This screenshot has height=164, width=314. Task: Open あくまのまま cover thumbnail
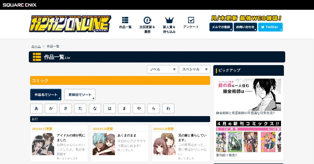click(x=104, y=144)
